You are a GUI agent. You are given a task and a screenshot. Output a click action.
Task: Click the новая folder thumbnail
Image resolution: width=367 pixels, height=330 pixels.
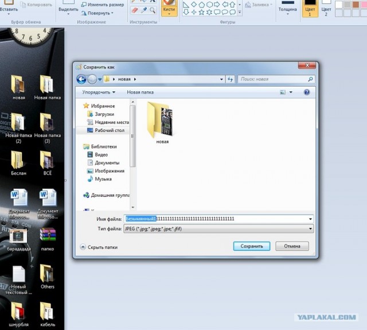tap(162, 121)
